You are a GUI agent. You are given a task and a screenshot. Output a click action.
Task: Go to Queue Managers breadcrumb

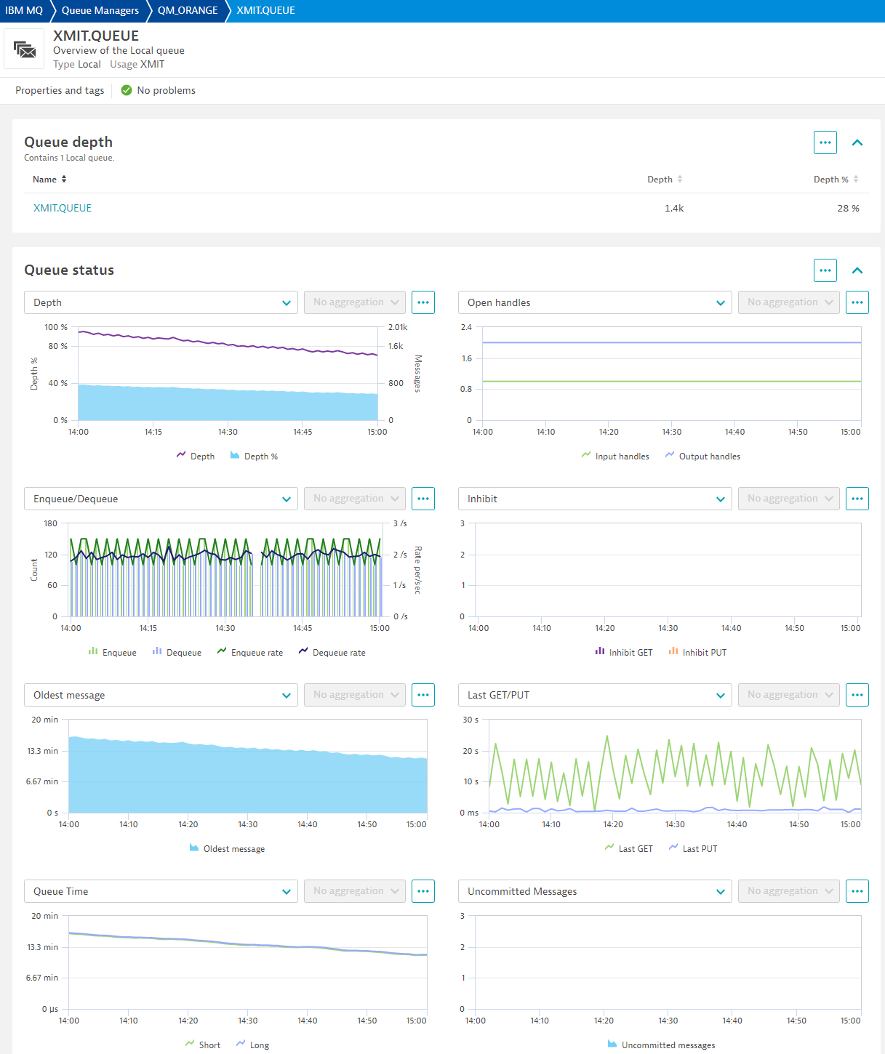100,11
